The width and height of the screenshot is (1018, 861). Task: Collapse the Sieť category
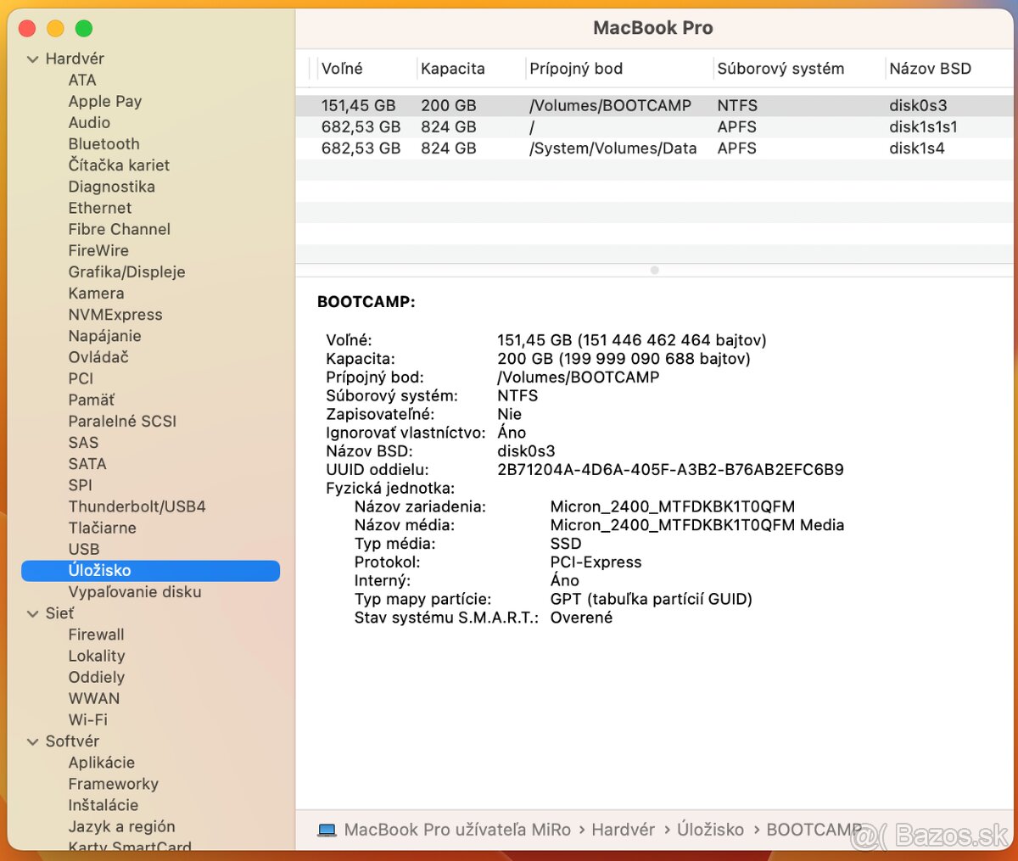[x=32, y=613]
